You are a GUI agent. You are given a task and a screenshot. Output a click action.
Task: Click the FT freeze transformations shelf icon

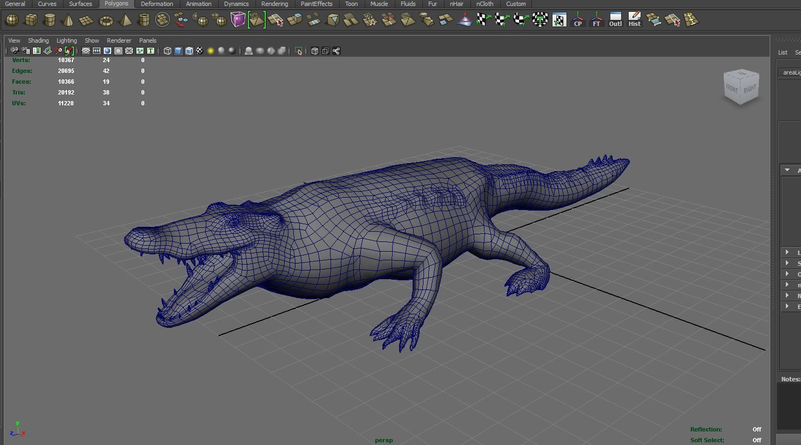596,21
